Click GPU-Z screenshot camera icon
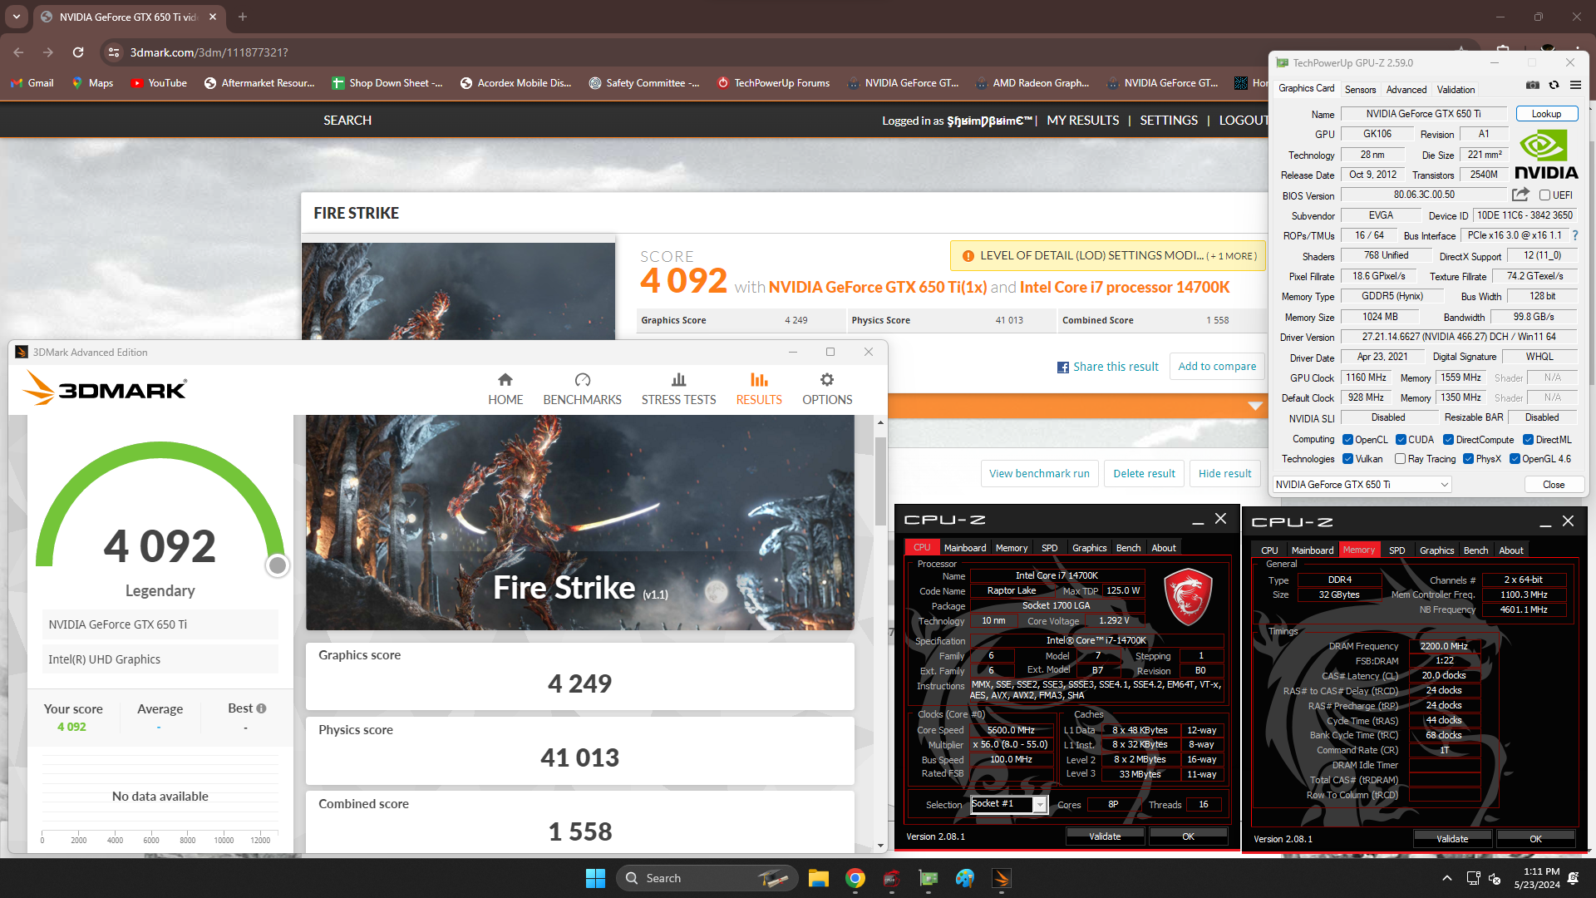Viewport: 1596px width, 898px height. point(1533,86)
